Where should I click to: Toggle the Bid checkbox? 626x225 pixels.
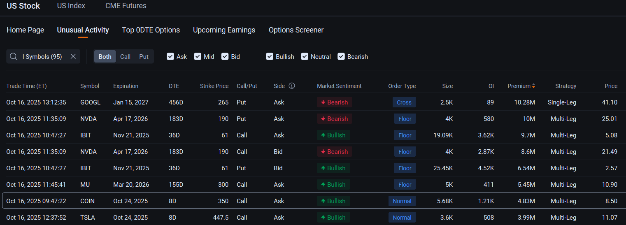[225, 57]
